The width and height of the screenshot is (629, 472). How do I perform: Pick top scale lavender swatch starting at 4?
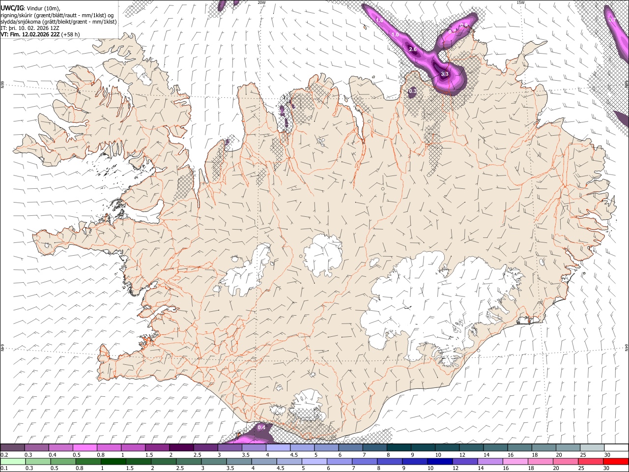279,448
